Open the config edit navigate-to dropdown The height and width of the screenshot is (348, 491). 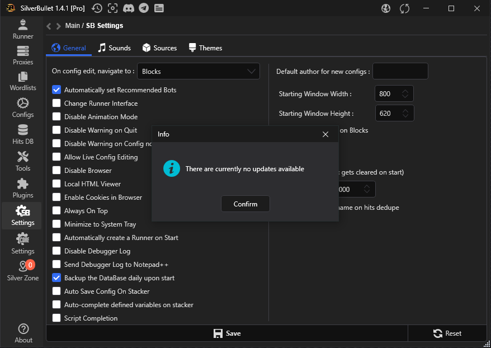click(199, 71)
